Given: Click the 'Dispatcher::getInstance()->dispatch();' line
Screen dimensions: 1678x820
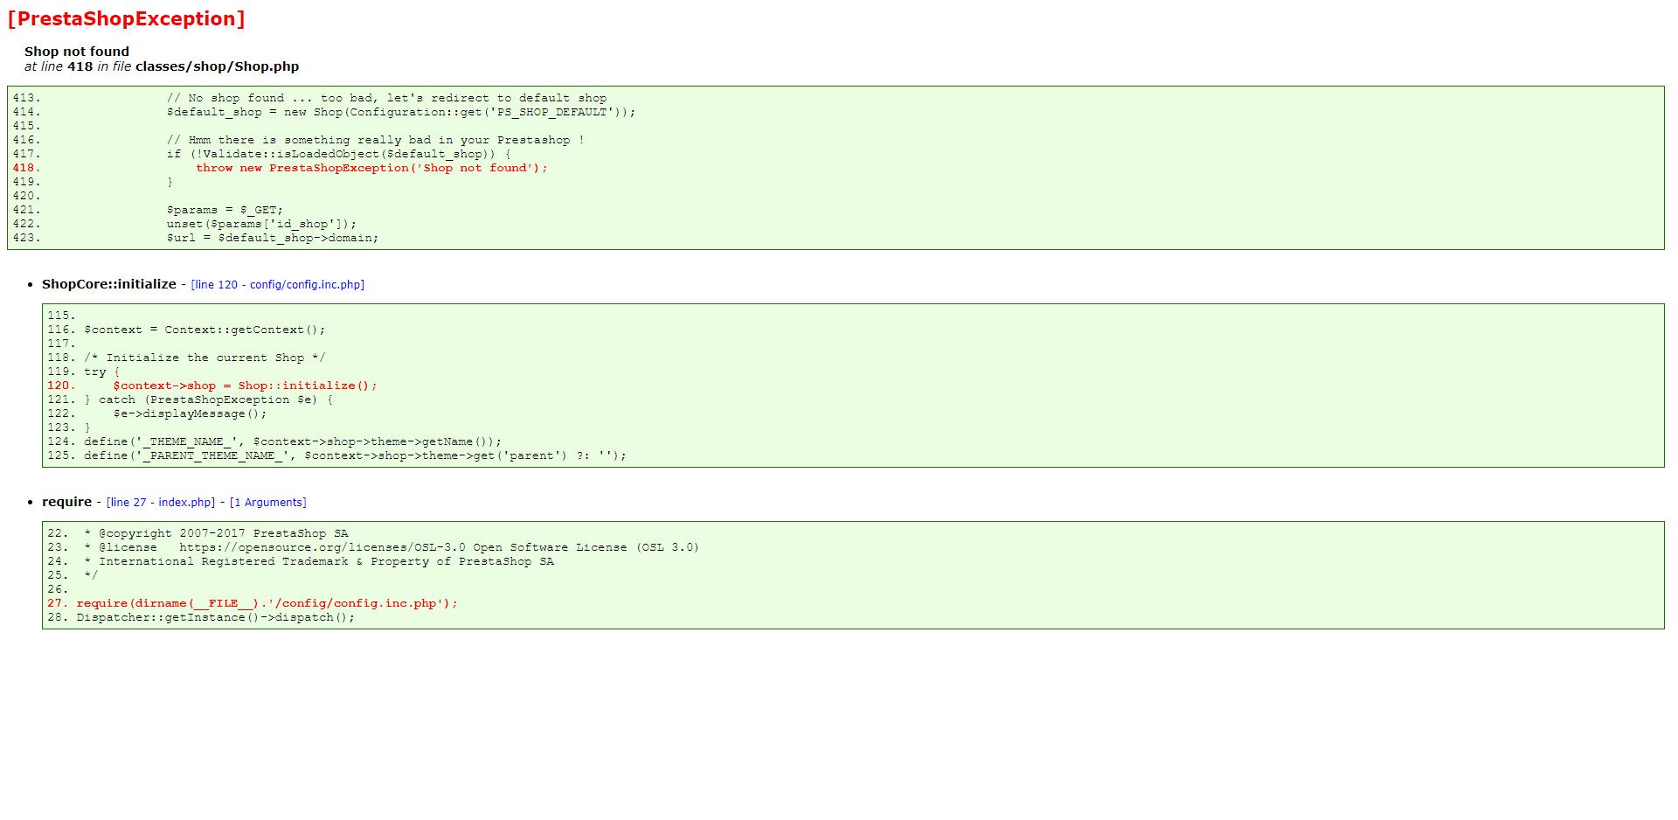Looking at the screenshot, I should pyautogui.click(x=215, y=617).
